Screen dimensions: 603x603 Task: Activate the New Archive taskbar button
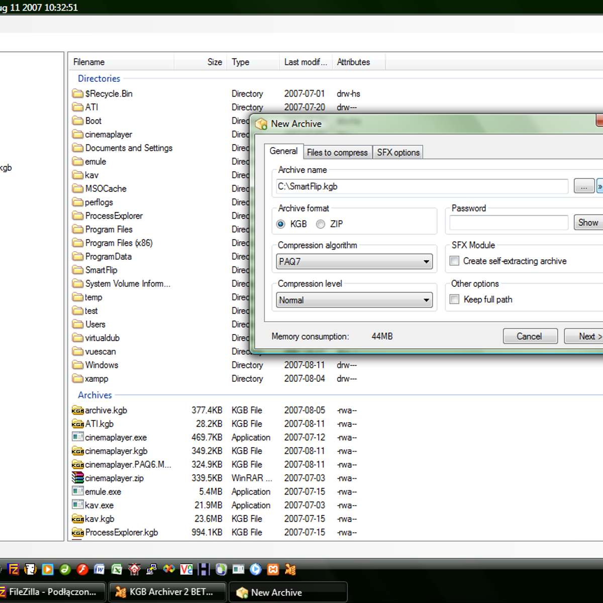click(x=288, y=592)
